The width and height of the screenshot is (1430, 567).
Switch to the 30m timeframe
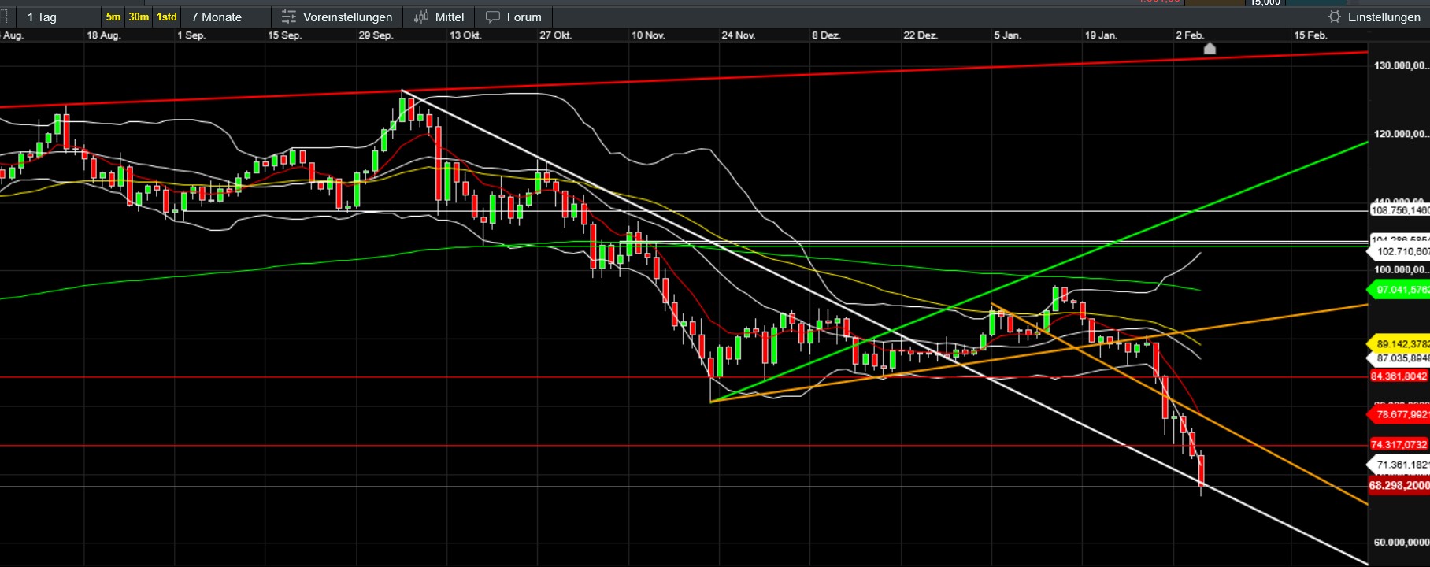[x=139, y=17]
